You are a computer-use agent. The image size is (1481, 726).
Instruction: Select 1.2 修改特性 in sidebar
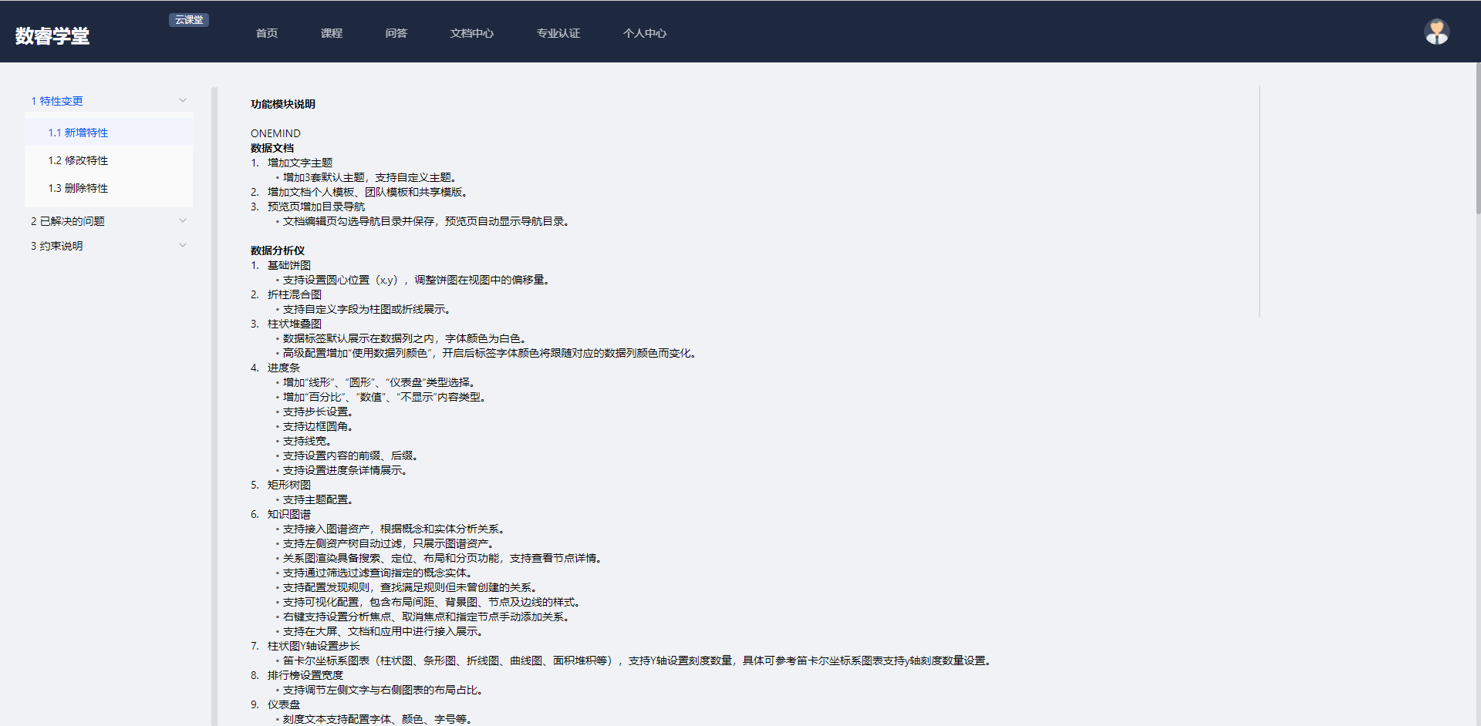point(109,160)
